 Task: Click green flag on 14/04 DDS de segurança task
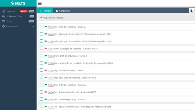[46, 99]
